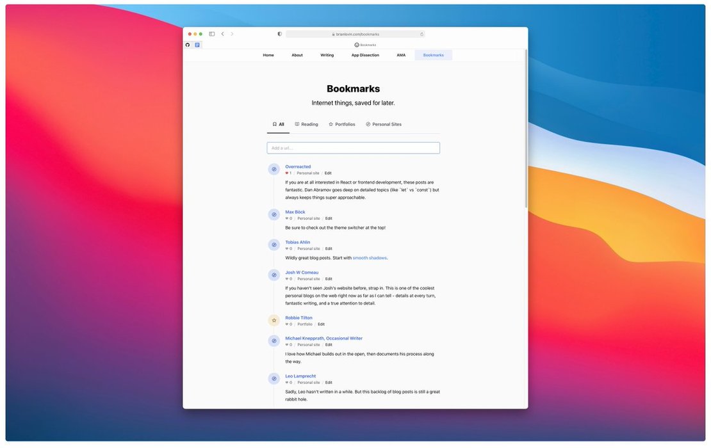Follow the smooth shadows link
711x448 pixels.
370,258
